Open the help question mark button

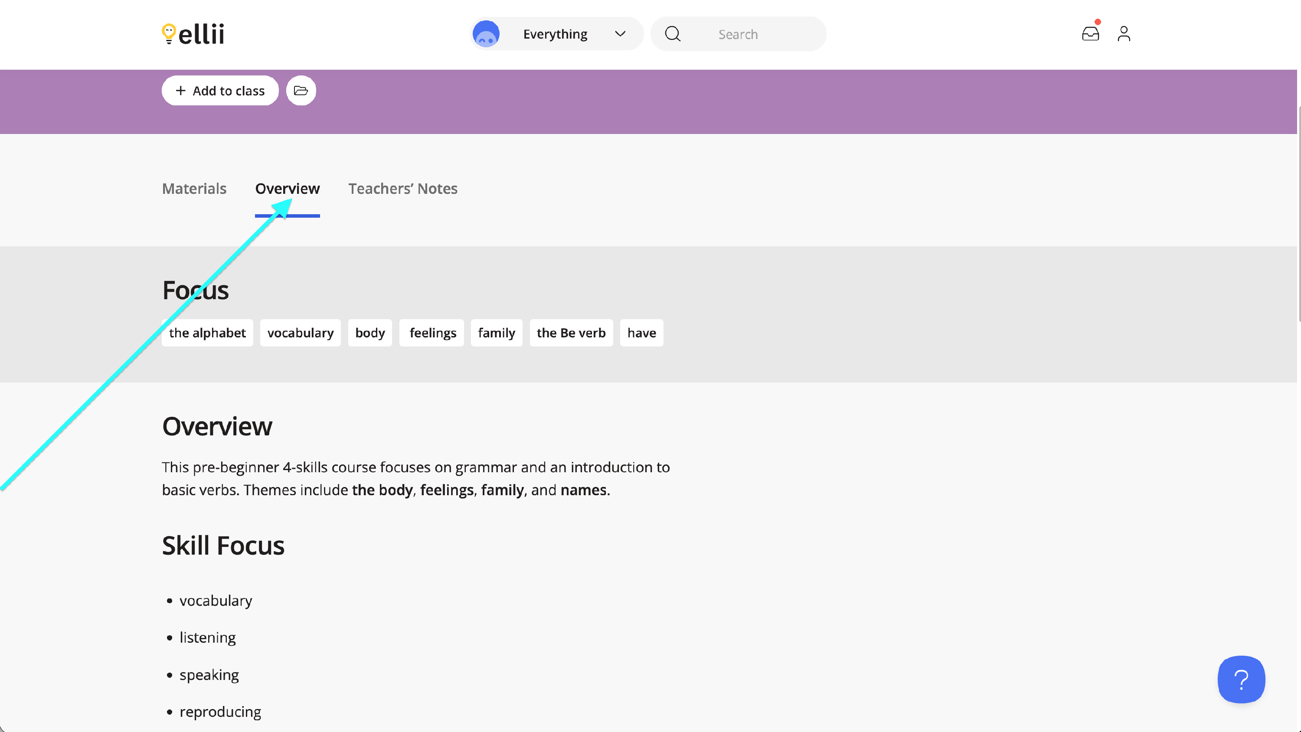pos(1241,679)
